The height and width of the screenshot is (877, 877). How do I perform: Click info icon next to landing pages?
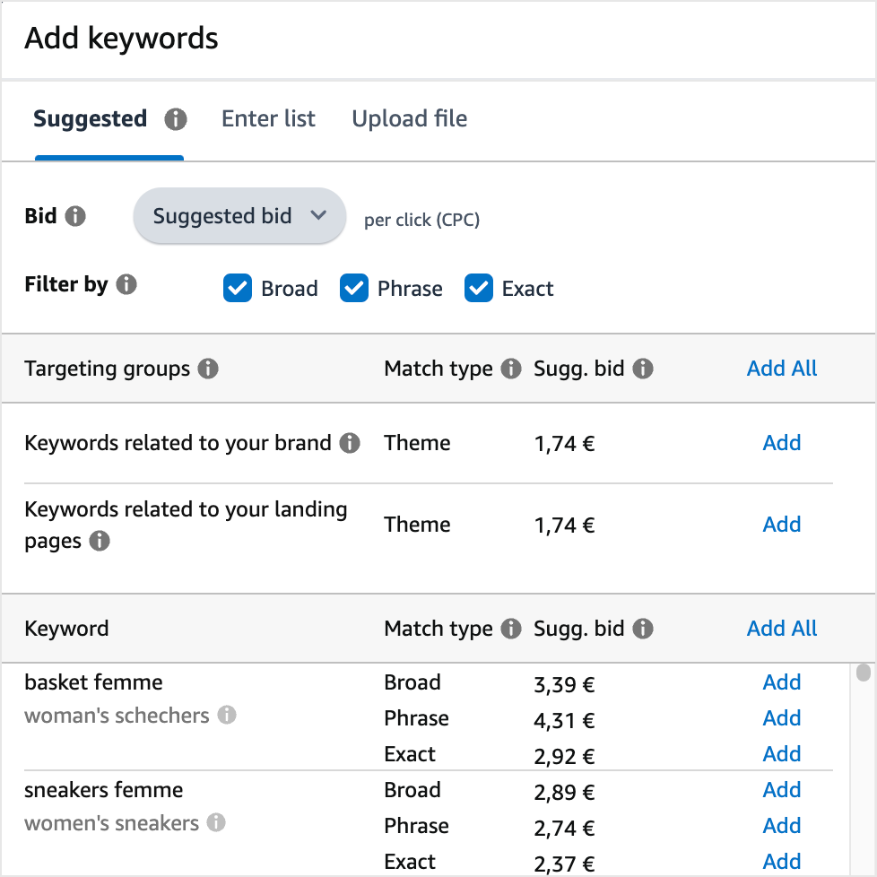pyautogui.click(x=100, y=542)
